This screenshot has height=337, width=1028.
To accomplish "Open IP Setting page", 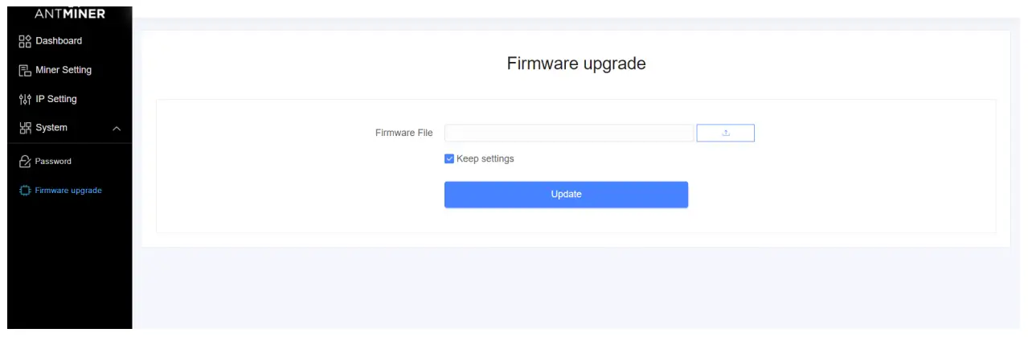I will [x=56, y=99].
